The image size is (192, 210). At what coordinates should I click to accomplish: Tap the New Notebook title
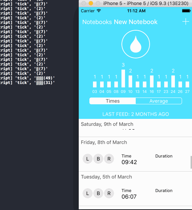coord(136,22)
